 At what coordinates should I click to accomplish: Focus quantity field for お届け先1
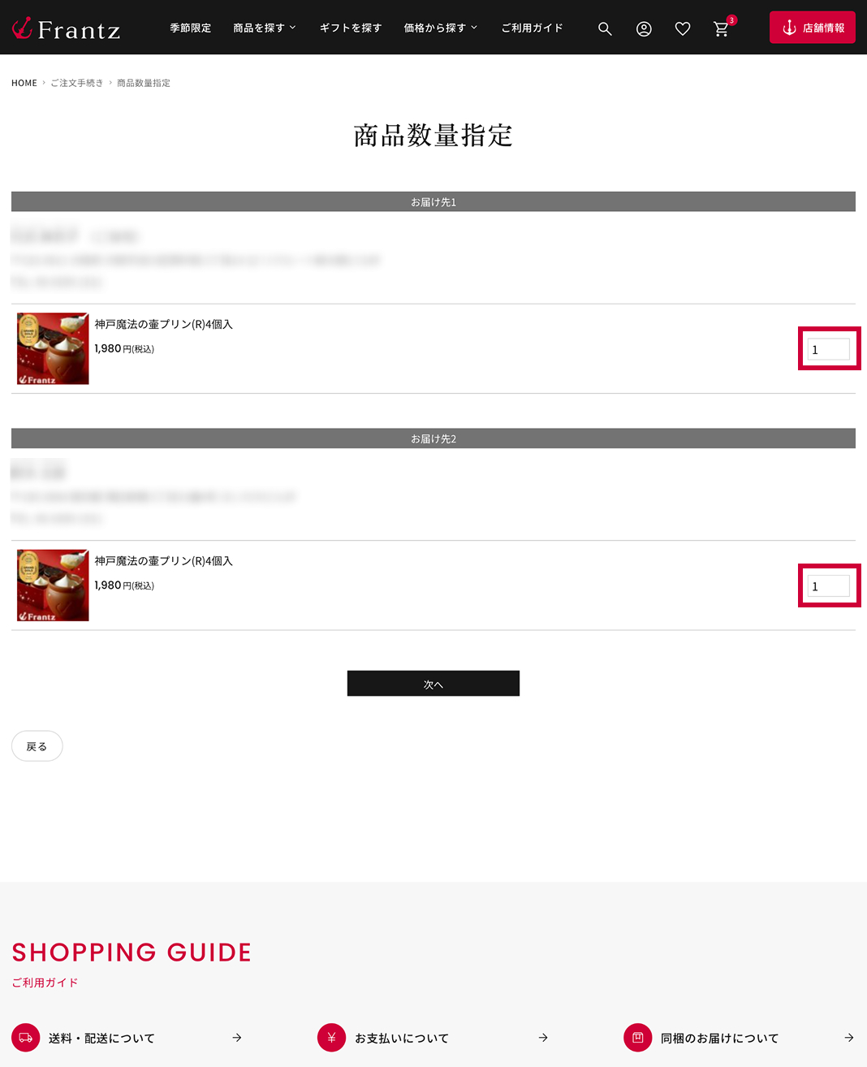tap(829, 349)
